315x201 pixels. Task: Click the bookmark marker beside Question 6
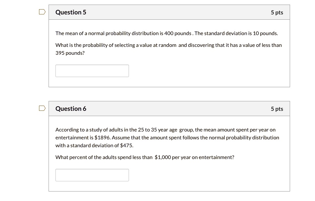pos(42,108)
